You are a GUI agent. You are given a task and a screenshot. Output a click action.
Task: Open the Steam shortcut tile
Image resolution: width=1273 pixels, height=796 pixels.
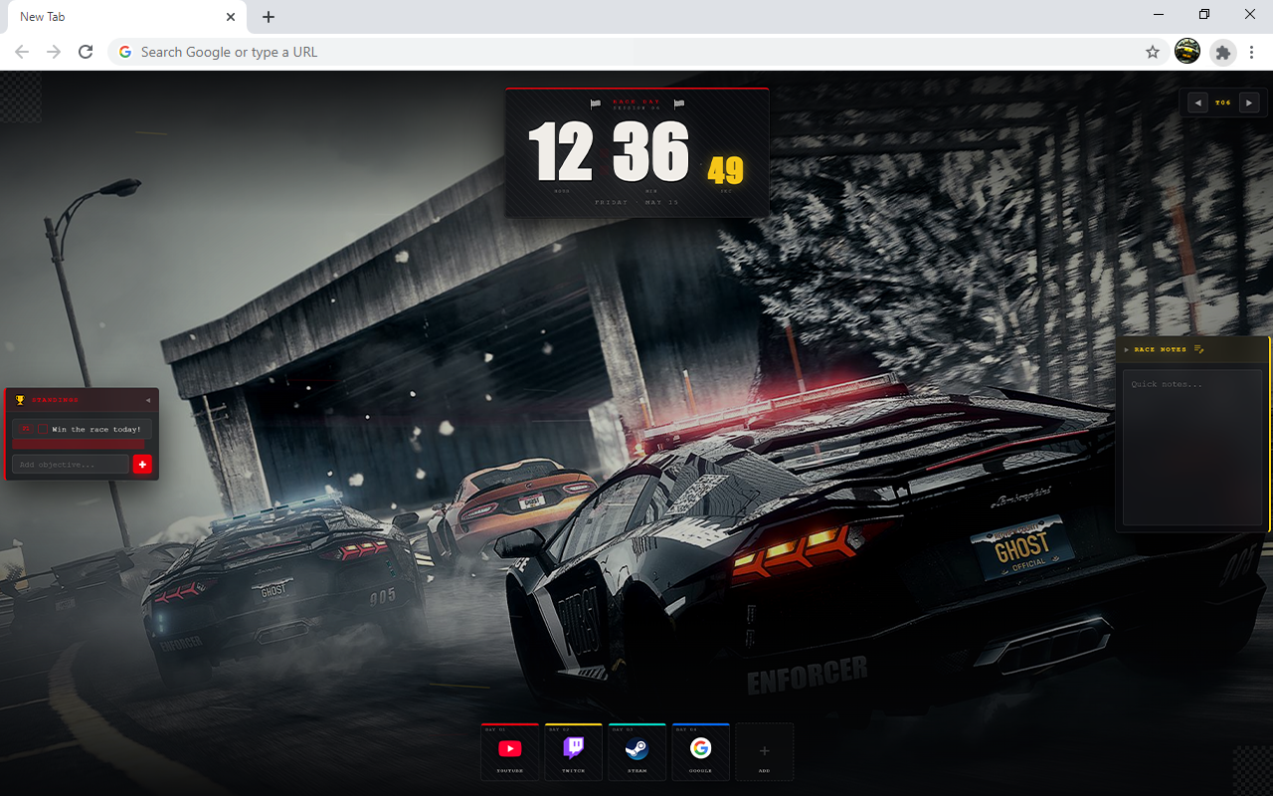pos(636,752)
